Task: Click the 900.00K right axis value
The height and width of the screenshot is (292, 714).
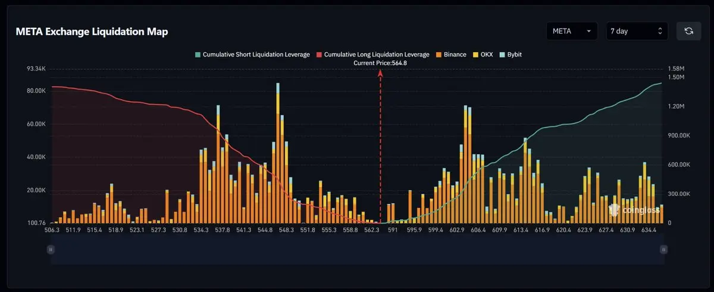Action: pos(678,135)
